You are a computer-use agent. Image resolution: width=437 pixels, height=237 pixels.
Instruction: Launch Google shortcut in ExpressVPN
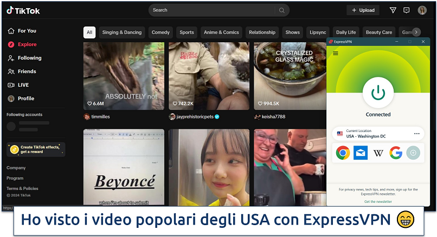(x=396, y=153)
